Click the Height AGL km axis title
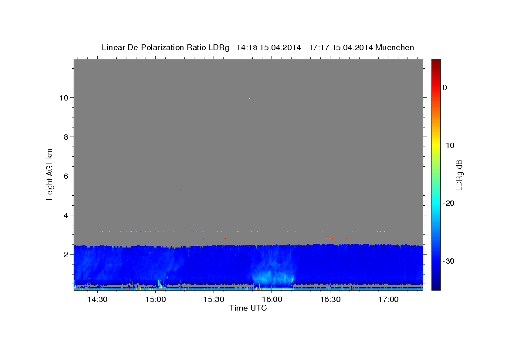The image size is (523, 348). tap(50, 174)
